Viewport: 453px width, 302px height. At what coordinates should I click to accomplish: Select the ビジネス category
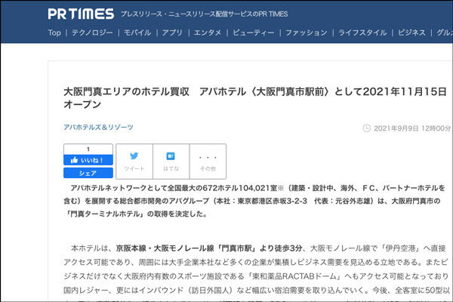pyautogui.click(x=411, y=32)
